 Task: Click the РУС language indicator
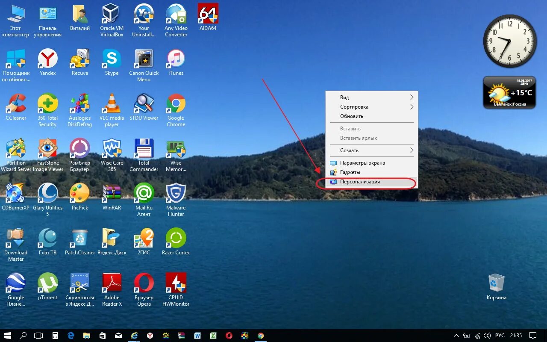pyautogui.click(x=500, y=336)
